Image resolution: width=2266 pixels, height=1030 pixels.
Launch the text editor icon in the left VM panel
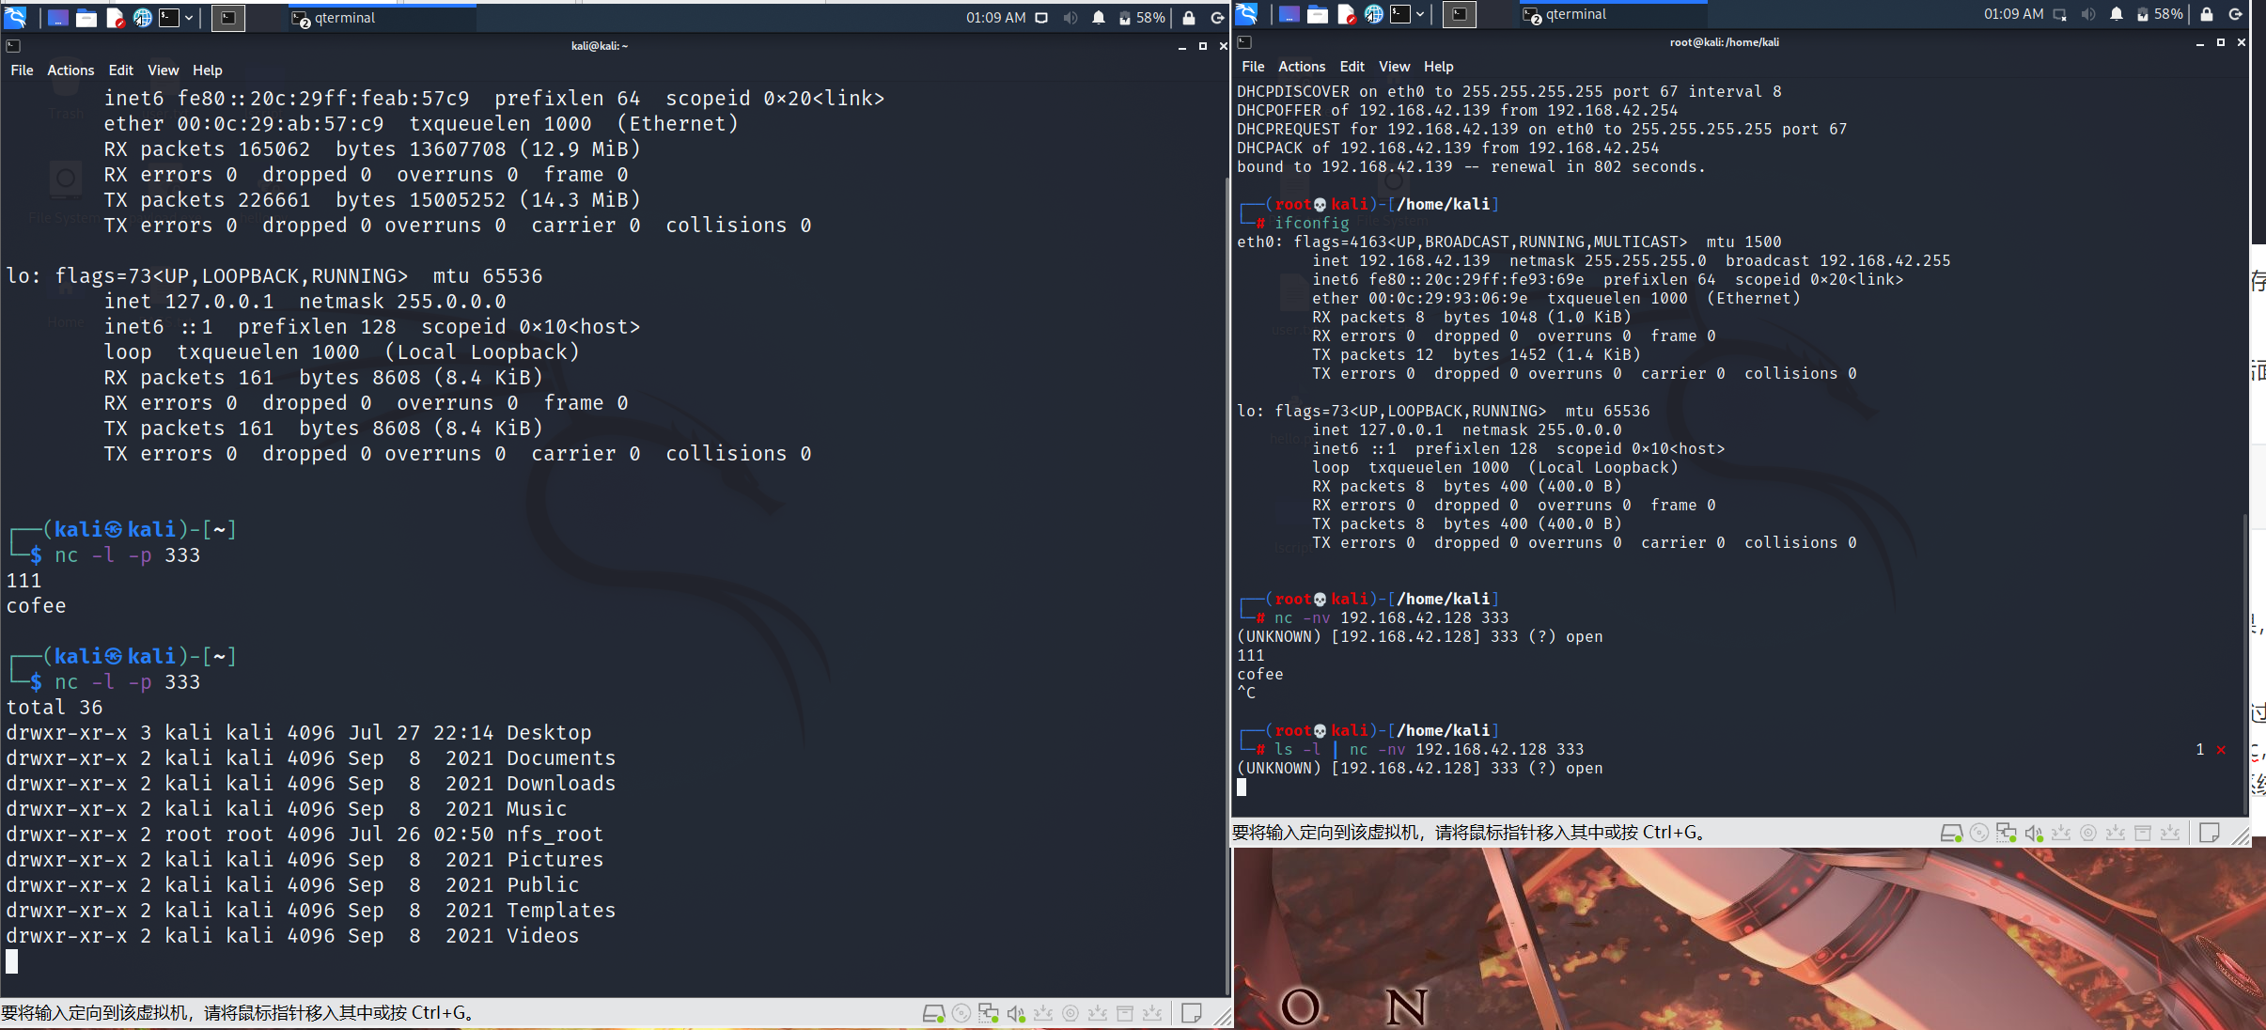tap(116, 18)
